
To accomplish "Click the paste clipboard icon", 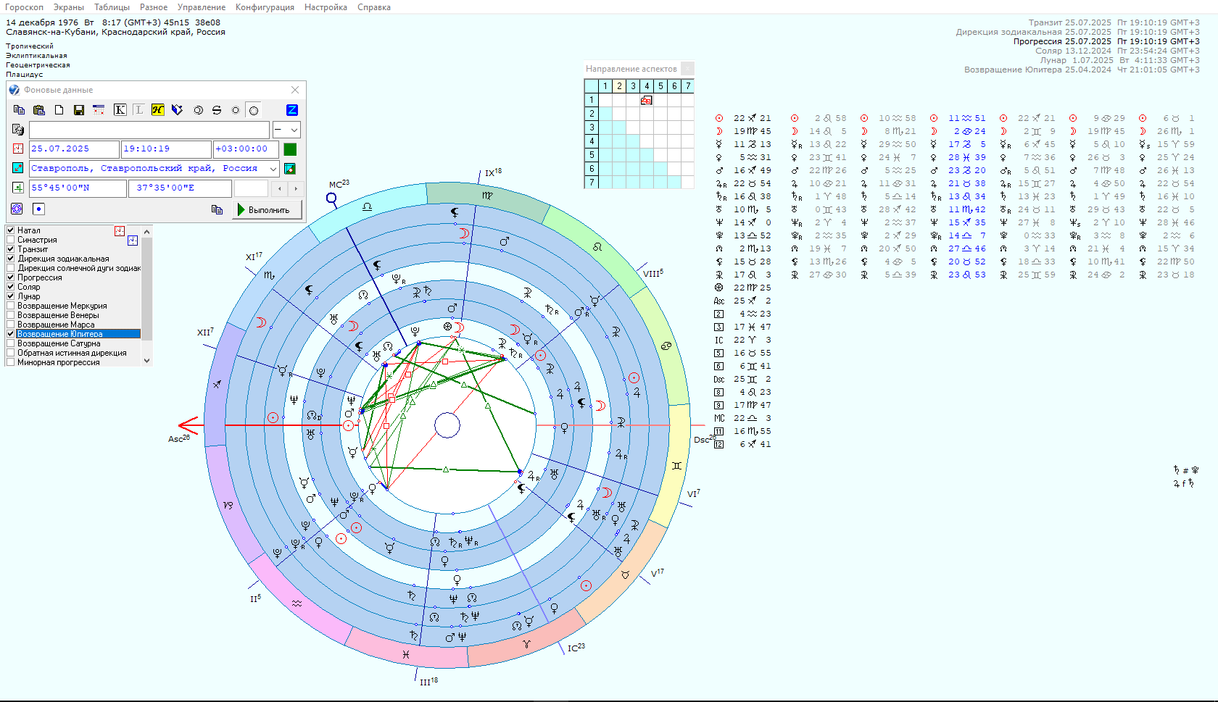I will (39, 110).
